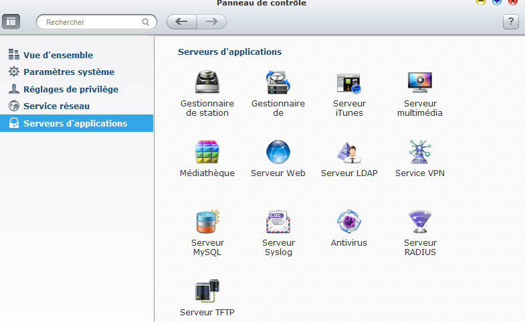Select Réglages de privilège in sidebar
Viewport: 525px width, 322px height.
[77, 89]
